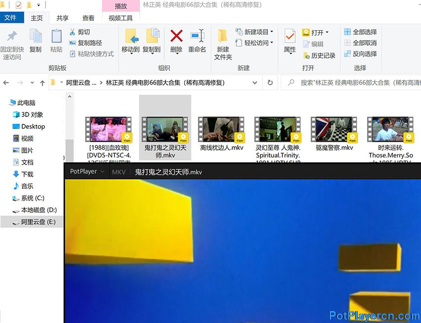This screenshot has height=323, width=421.
Task: Click the Rename (重命名) icon
Action: click(x=197, y=36)
